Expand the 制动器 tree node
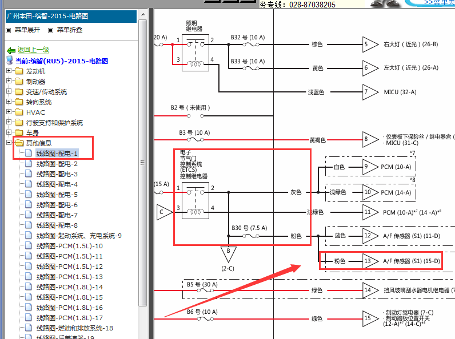The image size is (455, 339). pyautogui.click(x=9, y=81)
